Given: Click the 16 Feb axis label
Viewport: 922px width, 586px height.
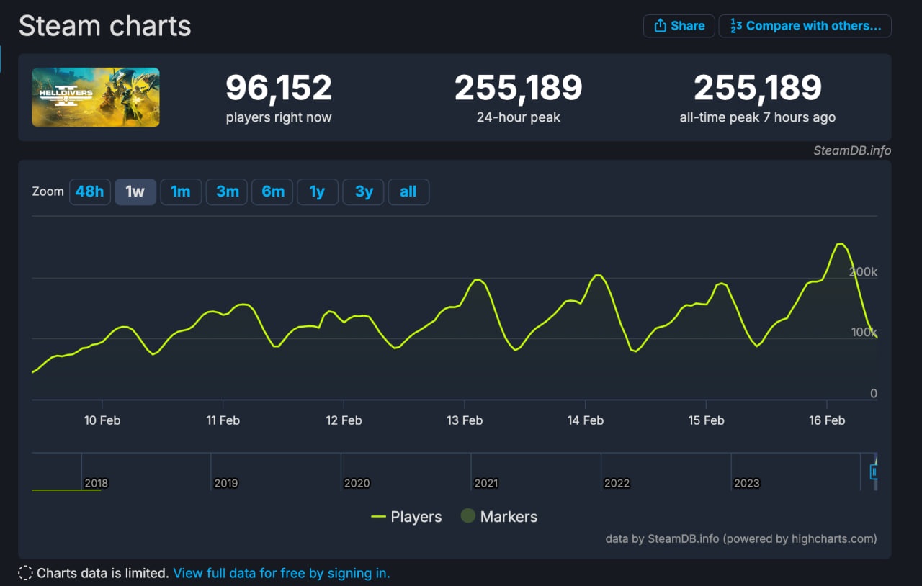Looking at the screenshot, I should pyautogui.click(x=827, y=420).
